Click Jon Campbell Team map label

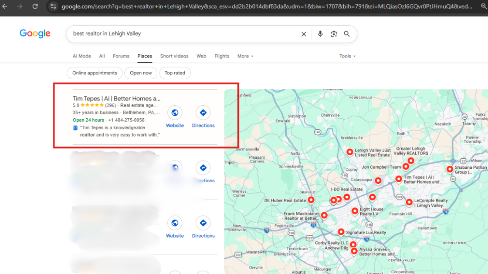pyautogui.click(x=381, y=167)
